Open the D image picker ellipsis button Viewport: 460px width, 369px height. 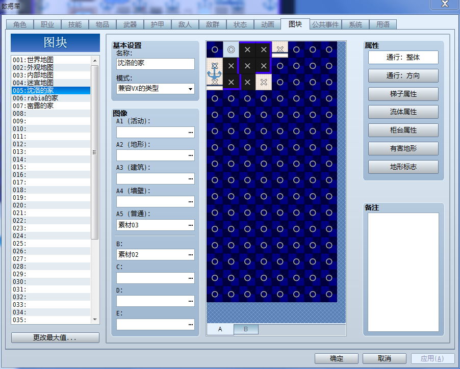[191, 301]
